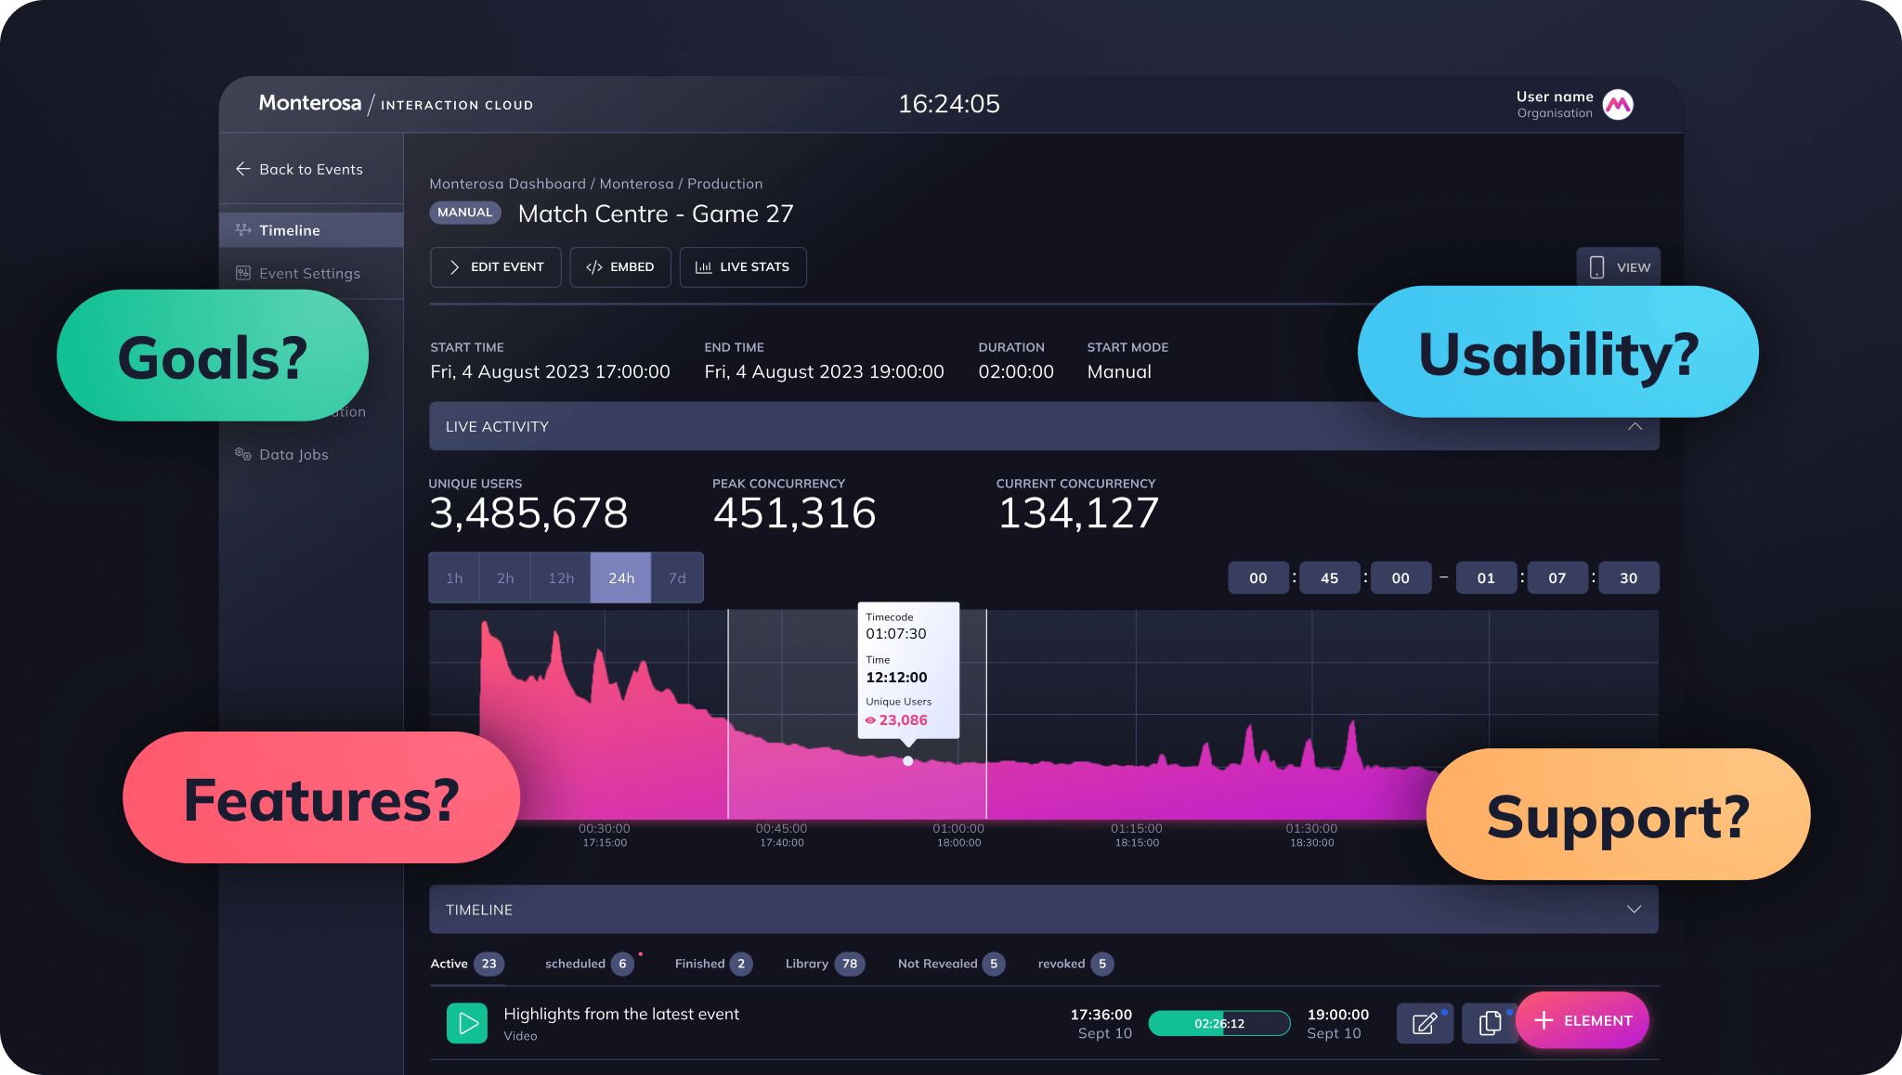
Task: Open Event Settings in sidebar
Action: click(x=309, y=273)
